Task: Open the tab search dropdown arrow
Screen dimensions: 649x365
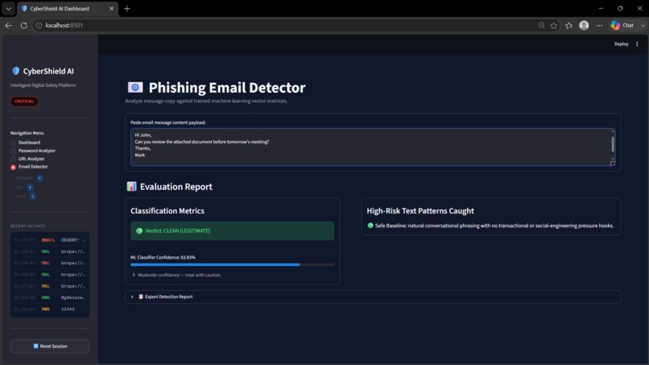Action: click(x=8, y=8)
